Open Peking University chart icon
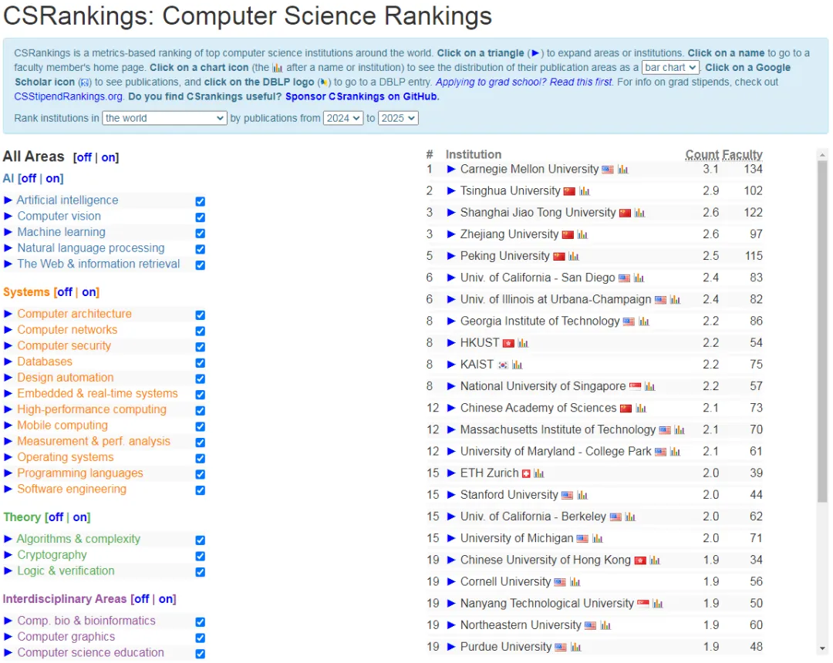Viewport: 833px width, 663px height. (573, 257)
